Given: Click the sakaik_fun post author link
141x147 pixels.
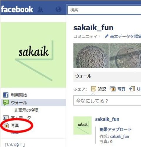Looking at the screenshot, I should (107, 119).
